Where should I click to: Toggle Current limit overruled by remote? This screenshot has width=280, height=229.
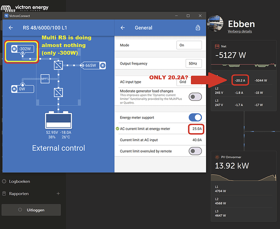click(x=195, y=151)
